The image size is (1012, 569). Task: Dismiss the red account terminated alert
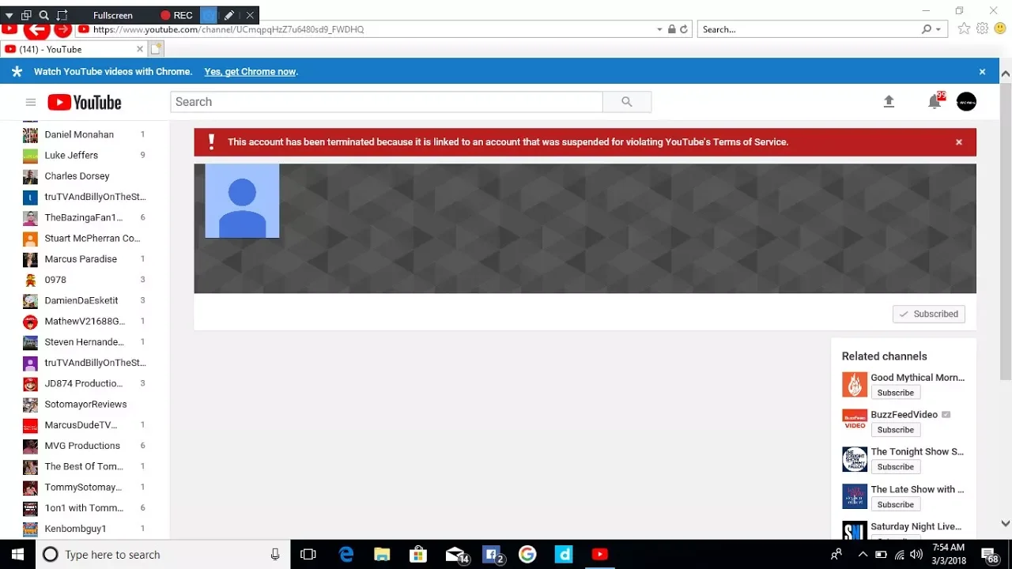pos(959,142)
